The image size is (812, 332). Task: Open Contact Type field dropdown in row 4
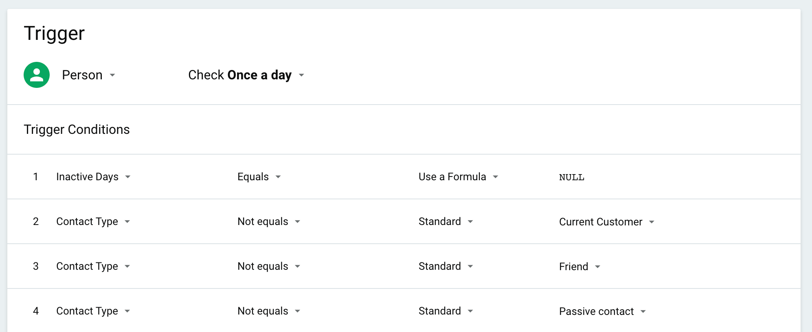pos(93,311)
